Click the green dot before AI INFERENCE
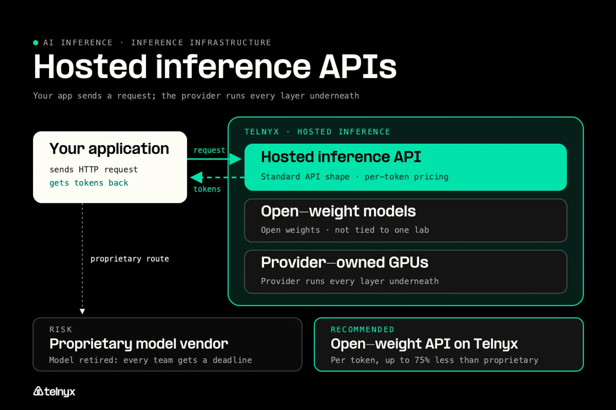 pos(36,43)
